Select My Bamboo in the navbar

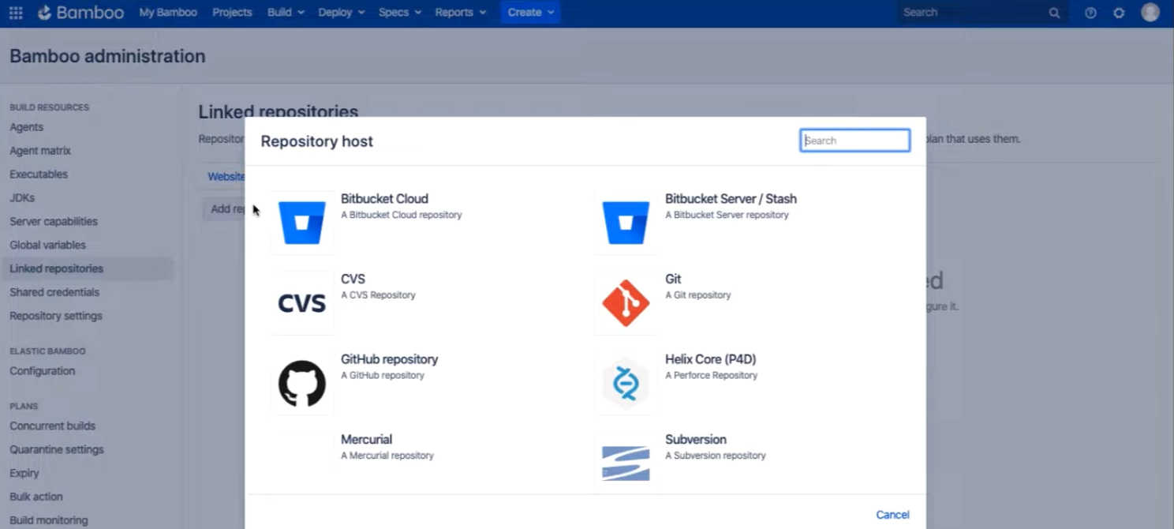click(x=167, y=12)
